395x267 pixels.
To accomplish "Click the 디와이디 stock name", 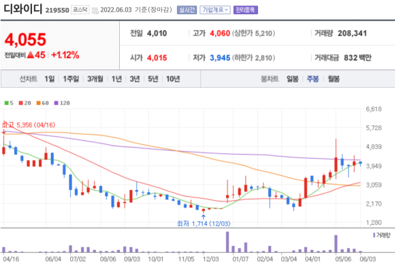I will point(22,9).
